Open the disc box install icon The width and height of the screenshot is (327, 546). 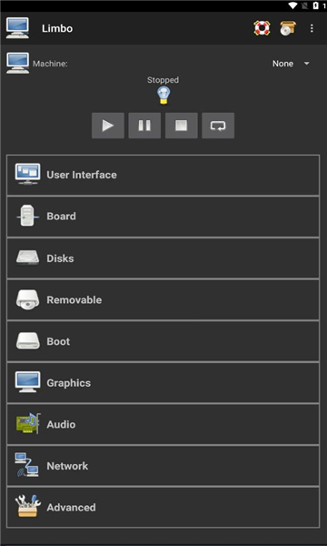pyautogui.click(x=288, y=28)
